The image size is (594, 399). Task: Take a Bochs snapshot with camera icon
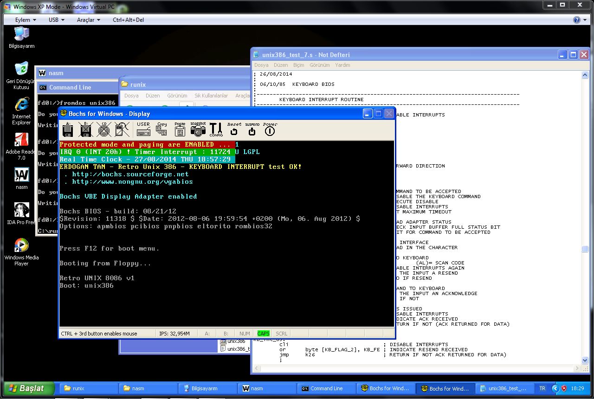point(198,129)
